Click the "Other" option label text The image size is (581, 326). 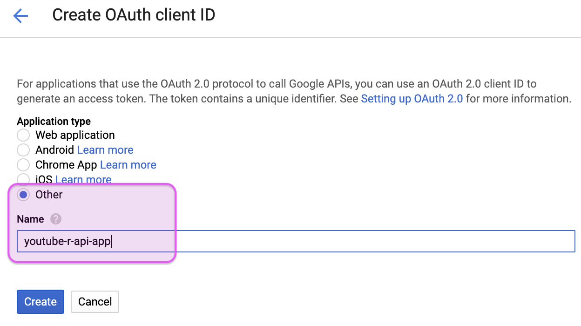(x=49, y=195)
